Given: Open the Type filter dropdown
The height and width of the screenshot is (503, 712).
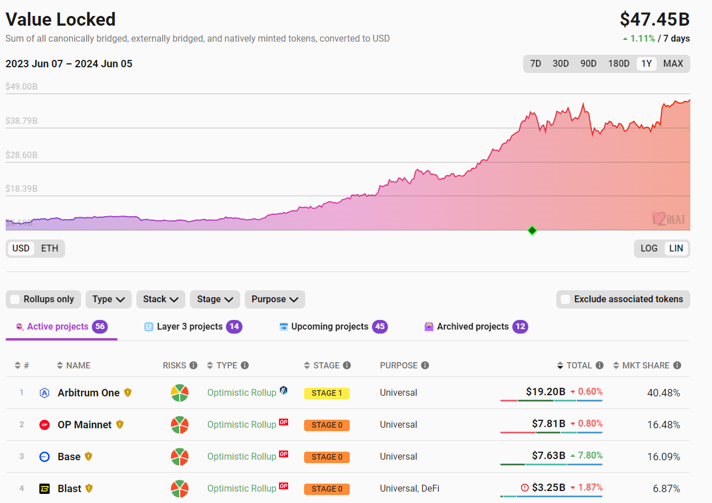Looking at the screenshot, I should (108, 299).
